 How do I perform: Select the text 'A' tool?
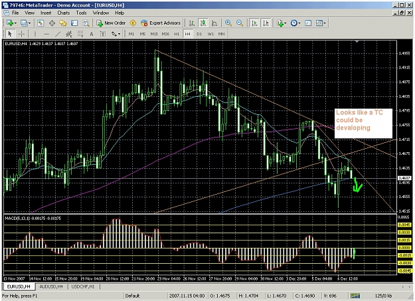click(92, 34)
